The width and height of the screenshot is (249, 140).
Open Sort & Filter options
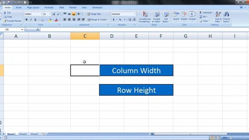(218, 17)
